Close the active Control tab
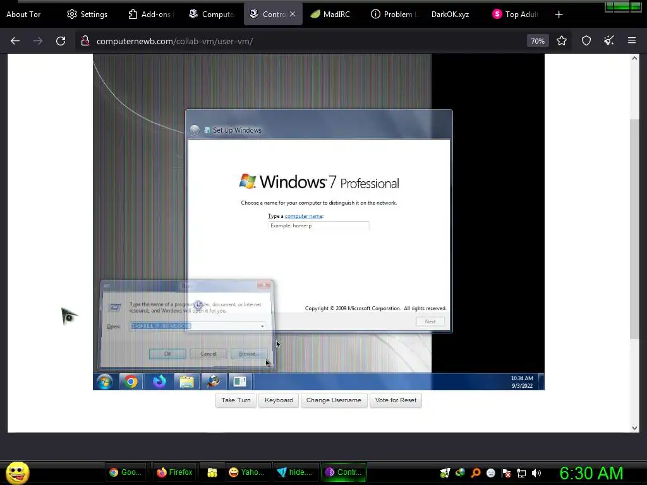647x485 pixels. click(x=293, y=14)
